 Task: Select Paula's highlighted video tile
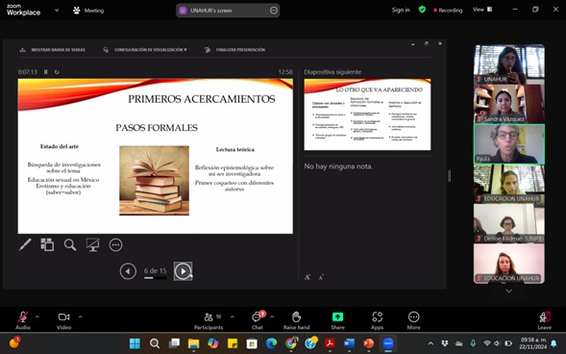pyautogui.click(x=509, y=144)
